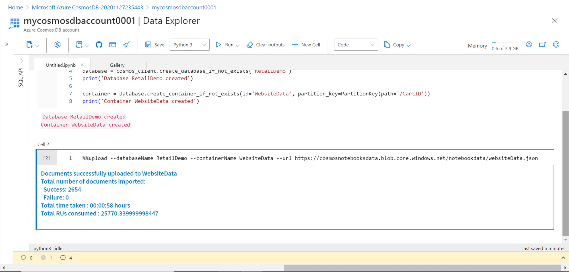Close the Data Explorer blade
Screen dimensions: 569x272
pos(555,21)
